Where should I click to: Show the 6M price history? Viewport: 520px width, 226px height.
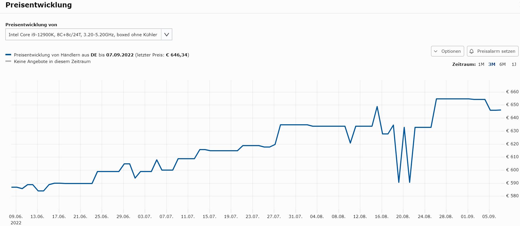[502, 64]
